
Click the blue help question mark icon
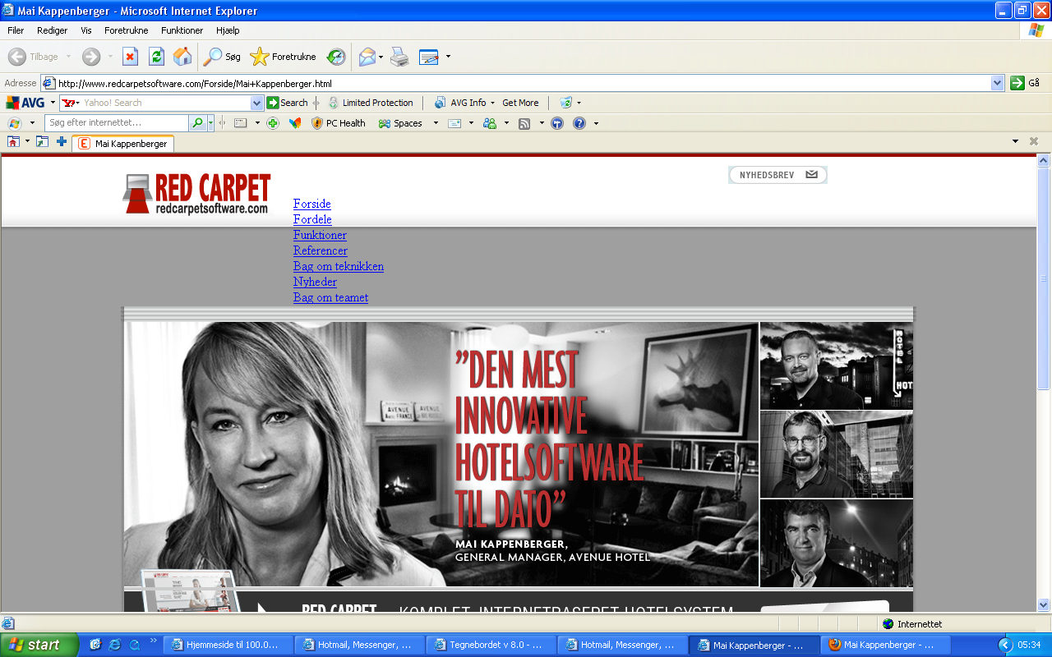click(x=579, y=123)
